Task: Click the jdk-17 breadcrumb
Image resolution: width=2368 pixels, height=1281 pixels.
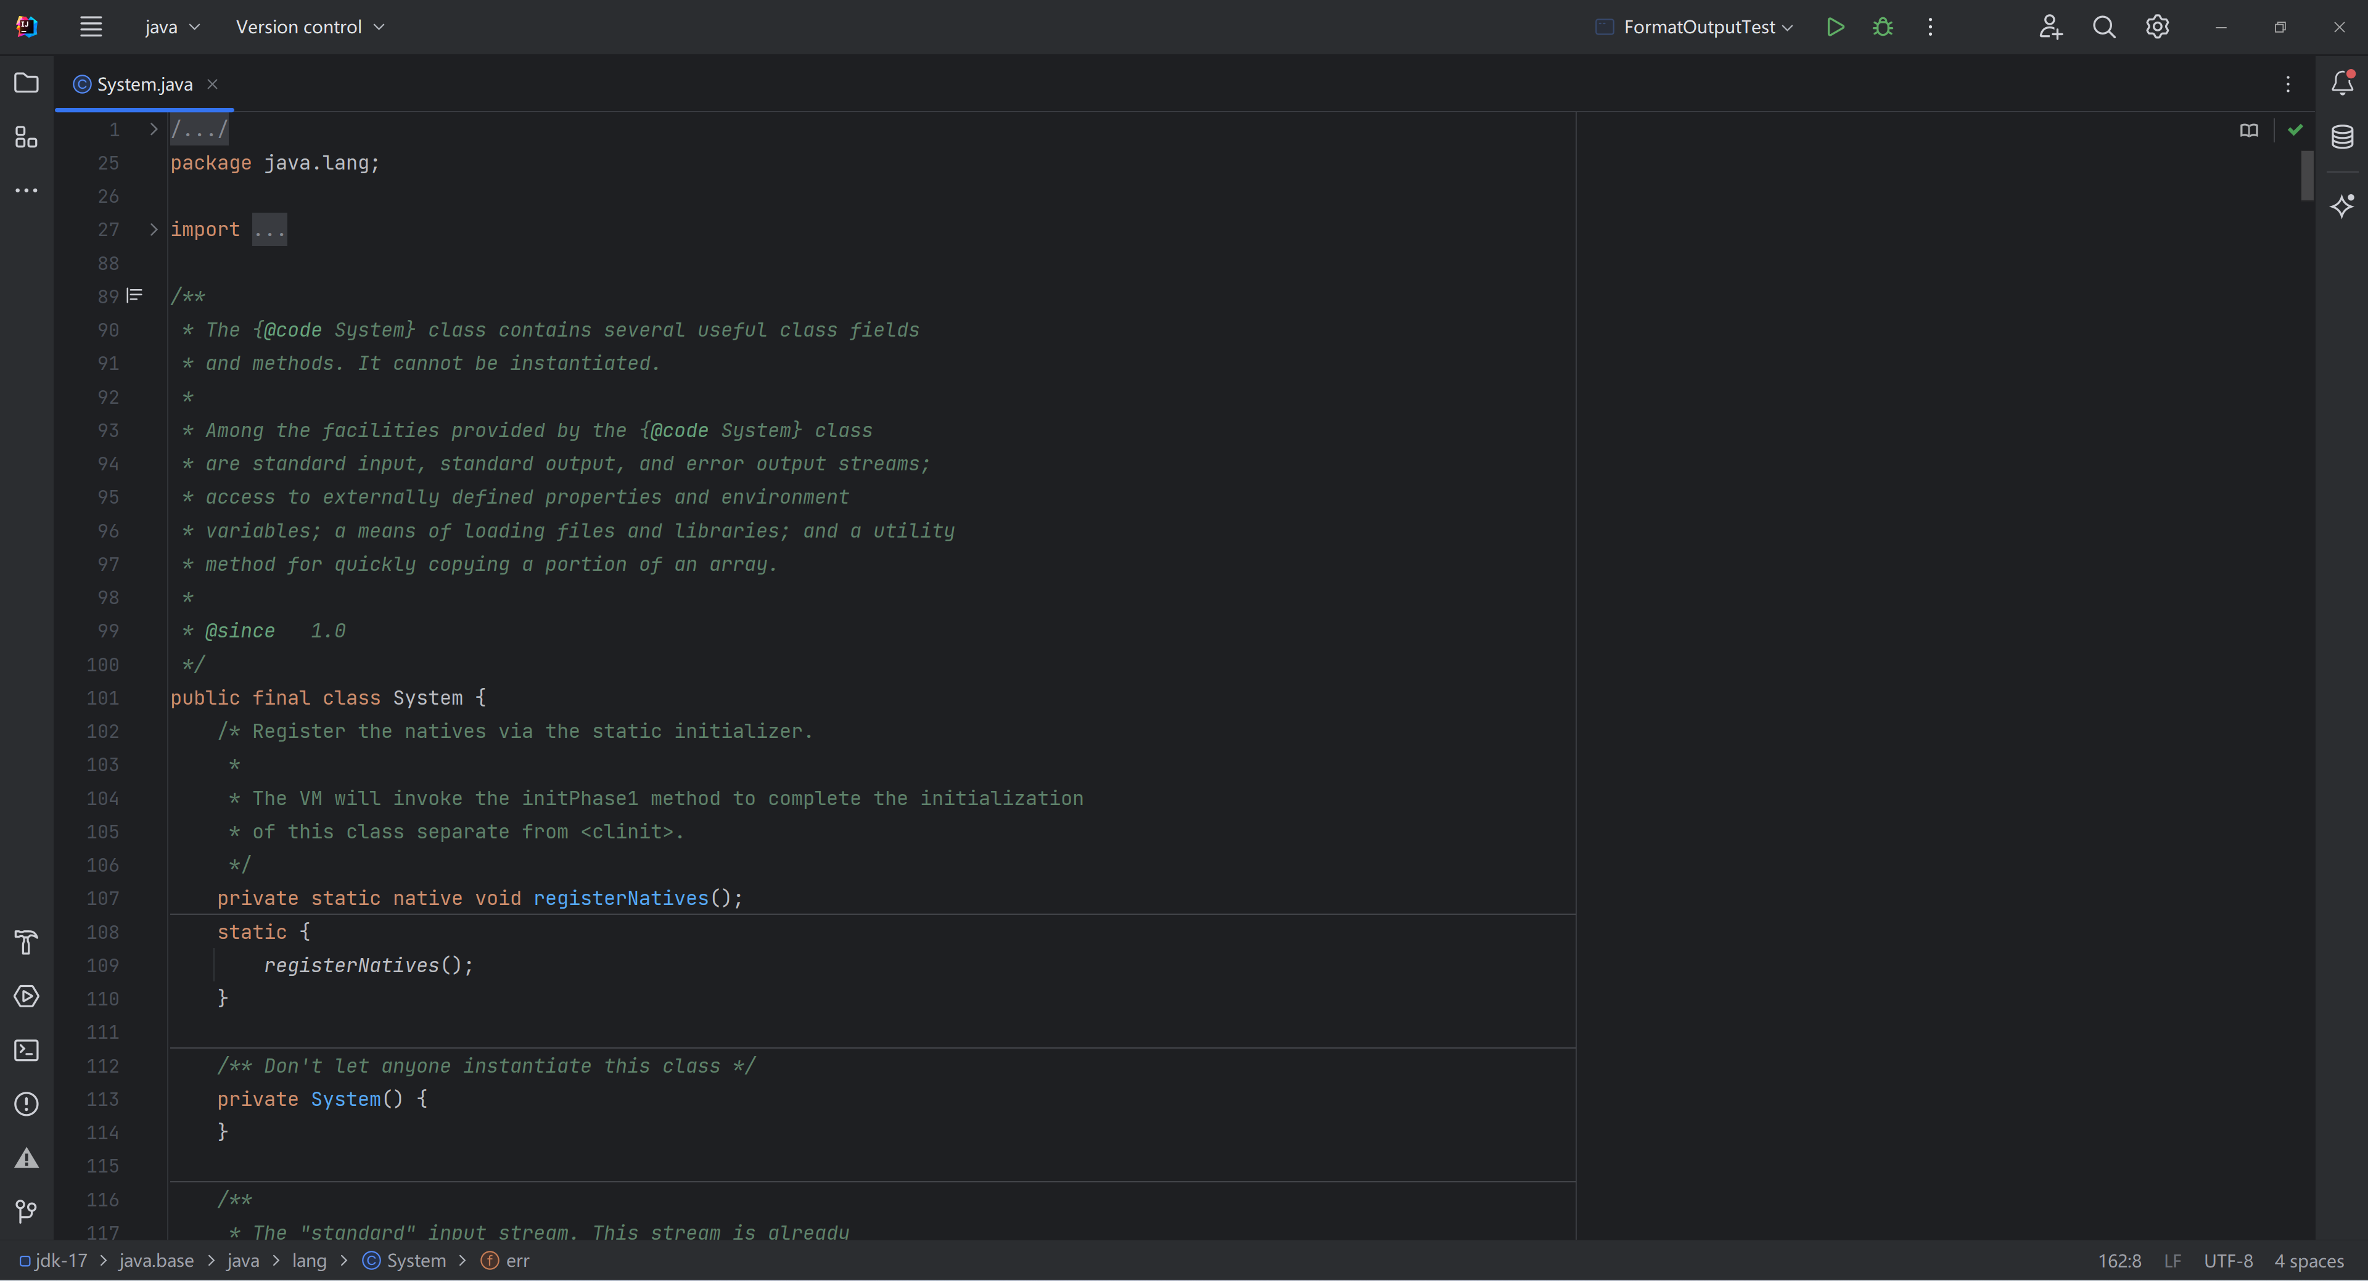Action: [53, 1261]
